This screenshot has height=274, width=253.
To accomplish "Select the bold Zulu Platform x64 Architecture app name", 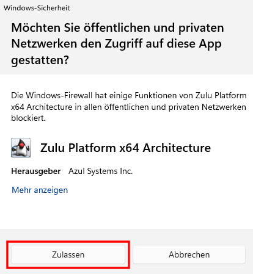I will click(x=125, y=148).
